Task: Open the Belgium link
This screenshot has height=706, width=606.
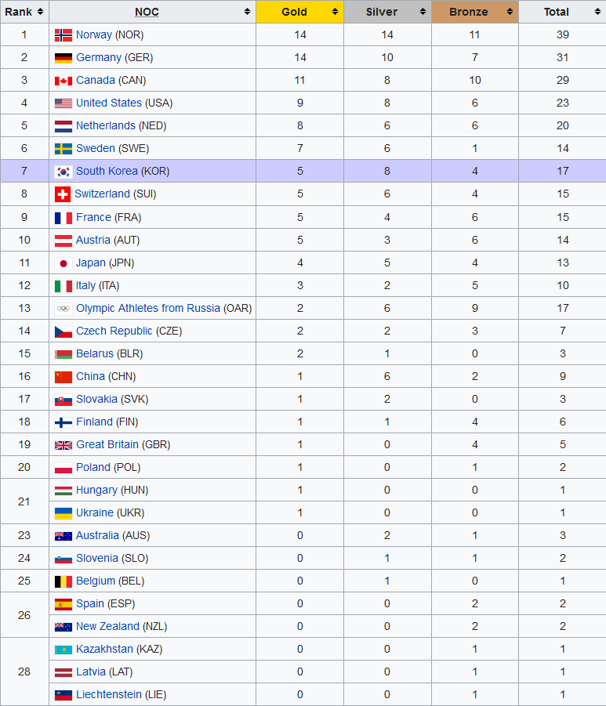Action: (96, 581)
